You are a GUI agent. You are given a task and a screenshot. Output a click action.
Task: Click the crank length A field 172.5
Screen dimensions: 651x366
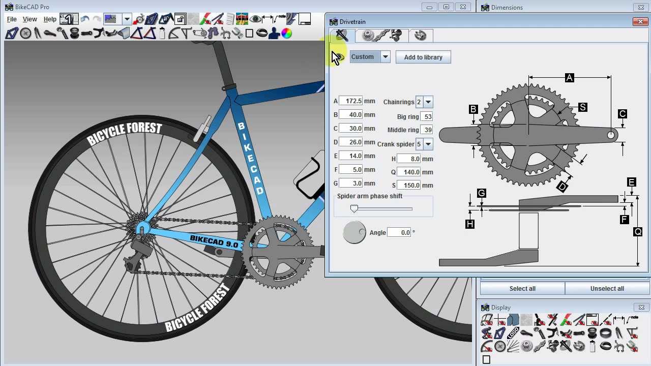point(351,101)
